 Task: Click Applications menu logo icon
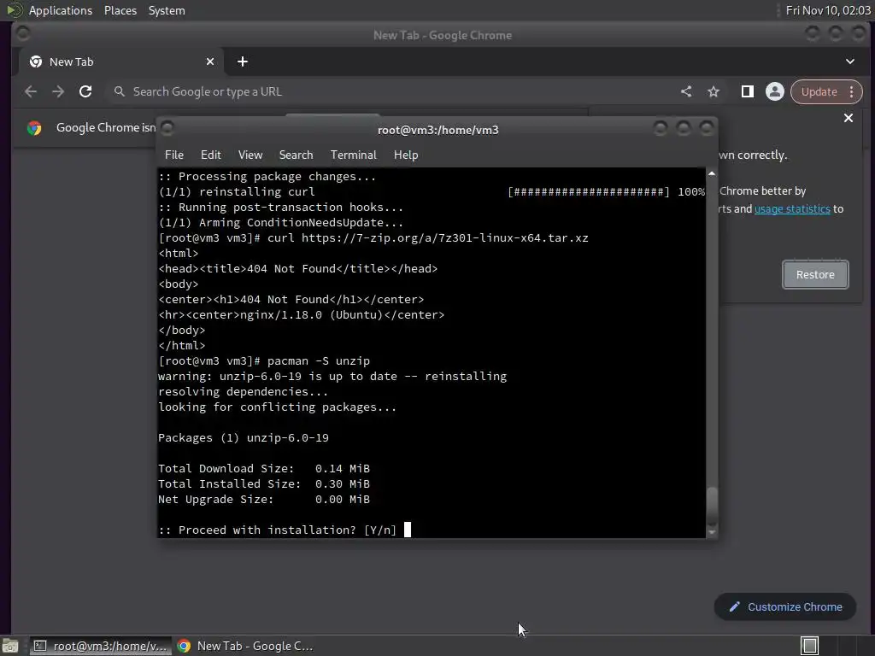[14, 10]
